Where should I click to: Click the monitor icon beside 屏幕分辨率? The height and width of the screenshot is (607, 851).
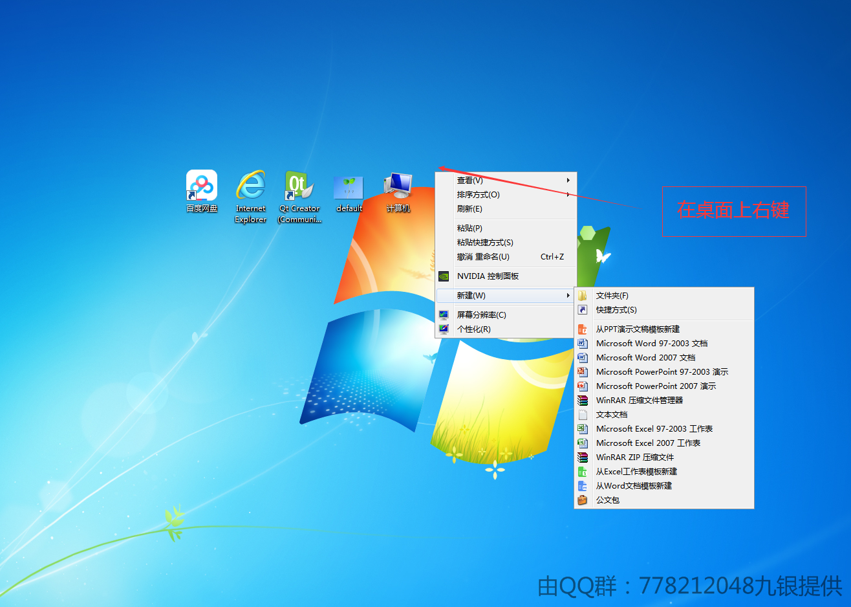coord(444,315)
